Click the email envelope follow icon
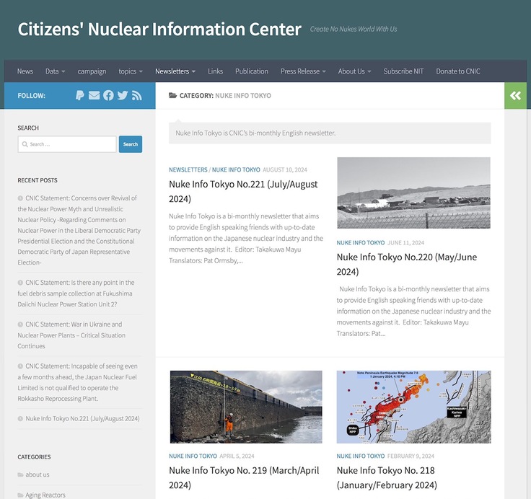Viewport: 531px width, 499px height. tap(94, 95)
